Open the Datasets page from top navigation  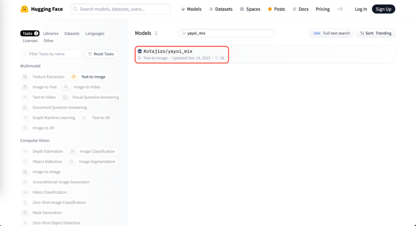pos(222,9)
